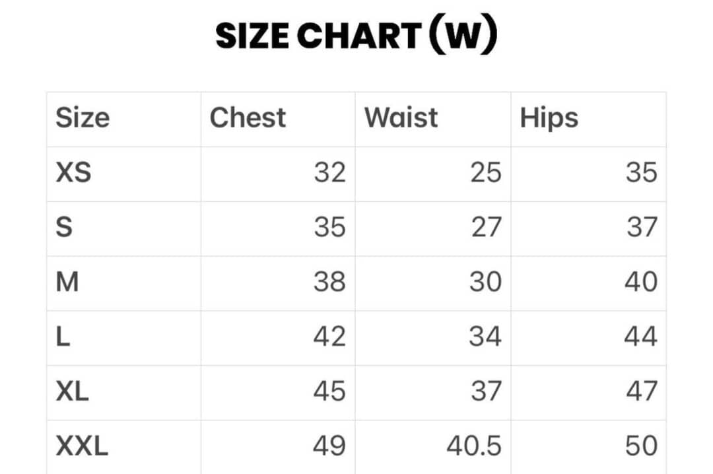Image resolution: width=713 pixels, height=474 pixels.
Task: Click the S size row label
Action: 64,228
